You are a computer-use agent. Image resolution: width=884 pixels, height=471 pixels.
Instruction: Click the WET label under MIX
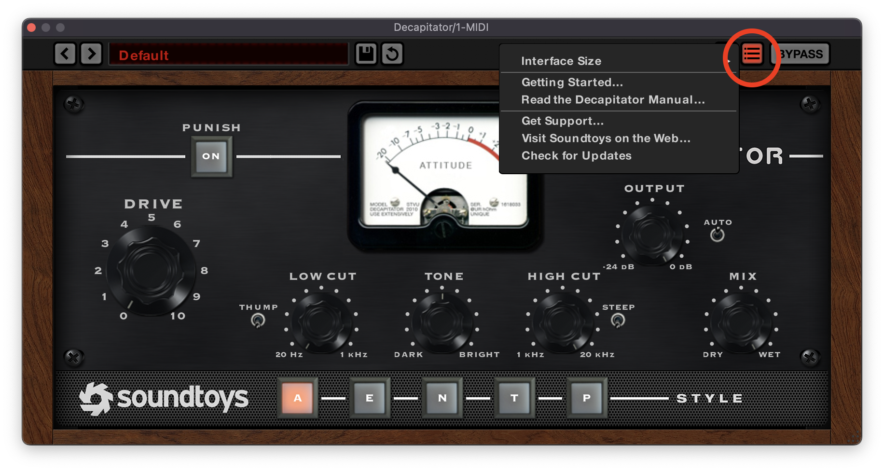click(770, 355)
